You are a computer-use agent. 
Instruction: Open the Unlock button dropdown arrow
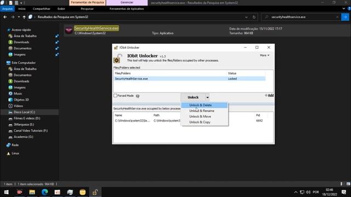click(x=207, y=97)
